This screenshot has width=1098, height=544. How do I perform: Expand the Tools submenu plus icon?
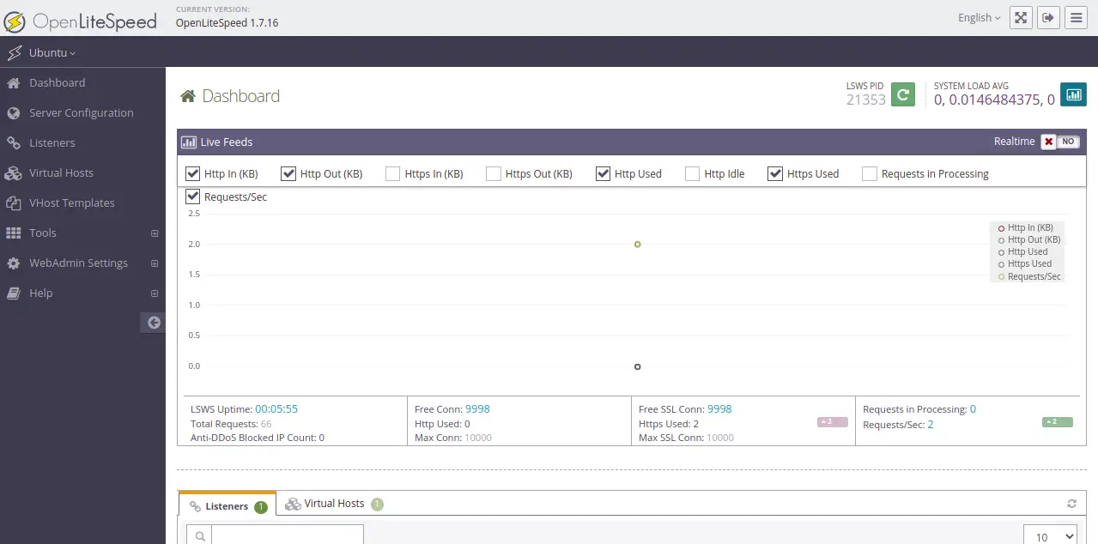coord(155,233)
